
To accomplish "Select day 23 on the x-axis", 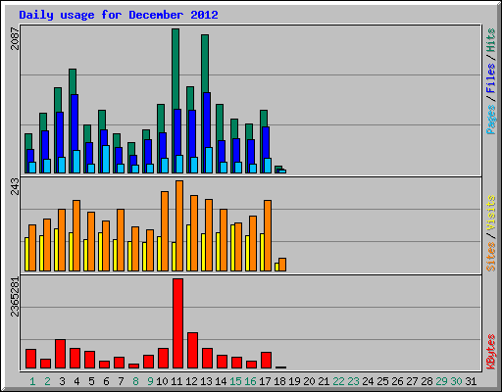I will click(353, 381).
